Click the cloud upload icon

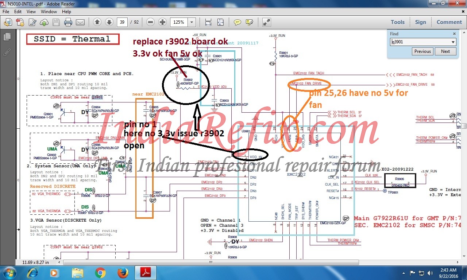pyautogui.click(x=44, y=22)
